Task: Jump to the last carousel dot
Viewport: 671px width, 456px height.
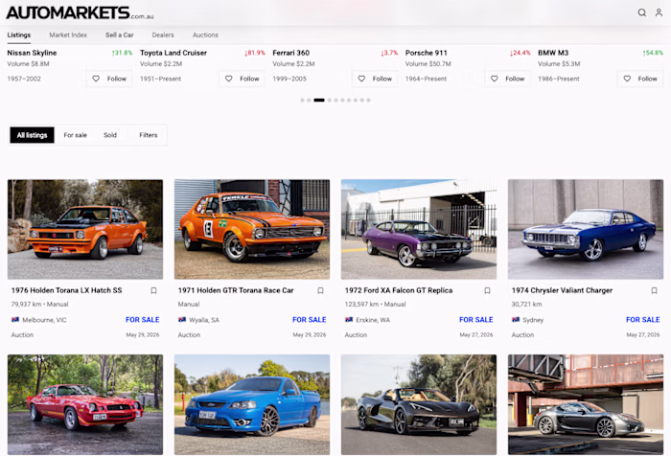Action: [x=368, y=100]
